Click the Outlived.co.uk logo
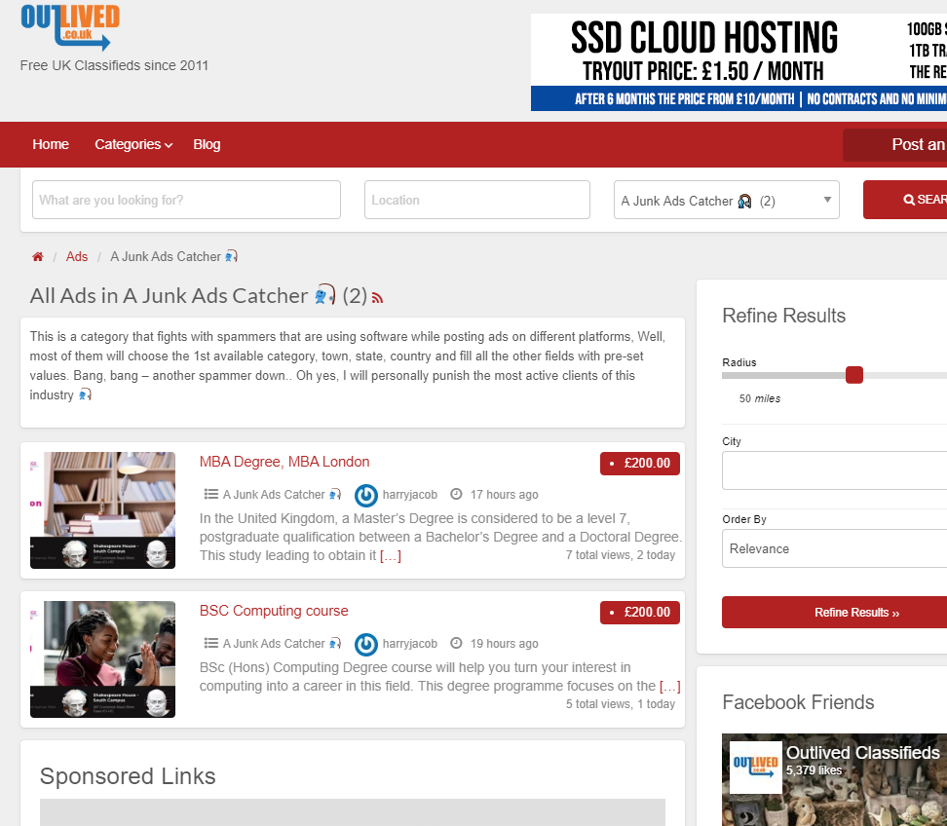Screen dimensions: 947x826 (x=70, y=27)
